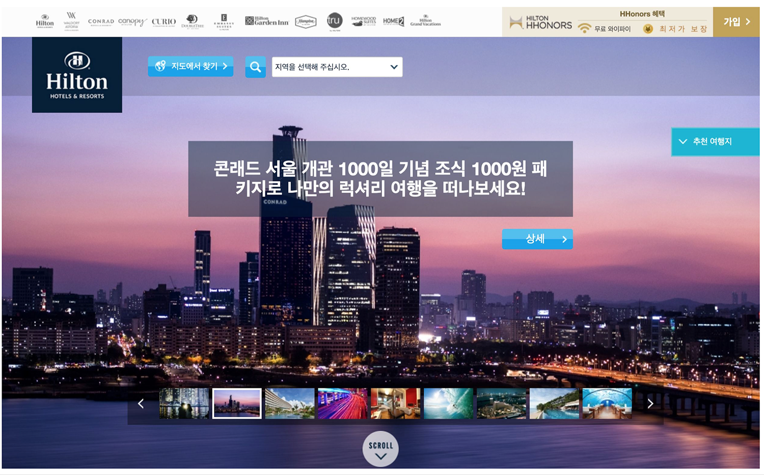Click the 콘래드 서울 개관 1000일 banner text
764x475 pixels.
(380, 178)
